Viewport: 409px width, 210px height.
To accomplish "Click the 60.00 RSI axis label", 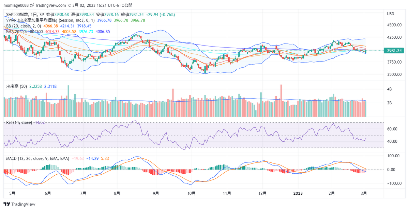I will 392,129.
